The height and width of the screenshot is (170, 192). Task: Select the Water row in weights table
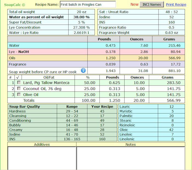pyautogui.click(x=14, y=46)
